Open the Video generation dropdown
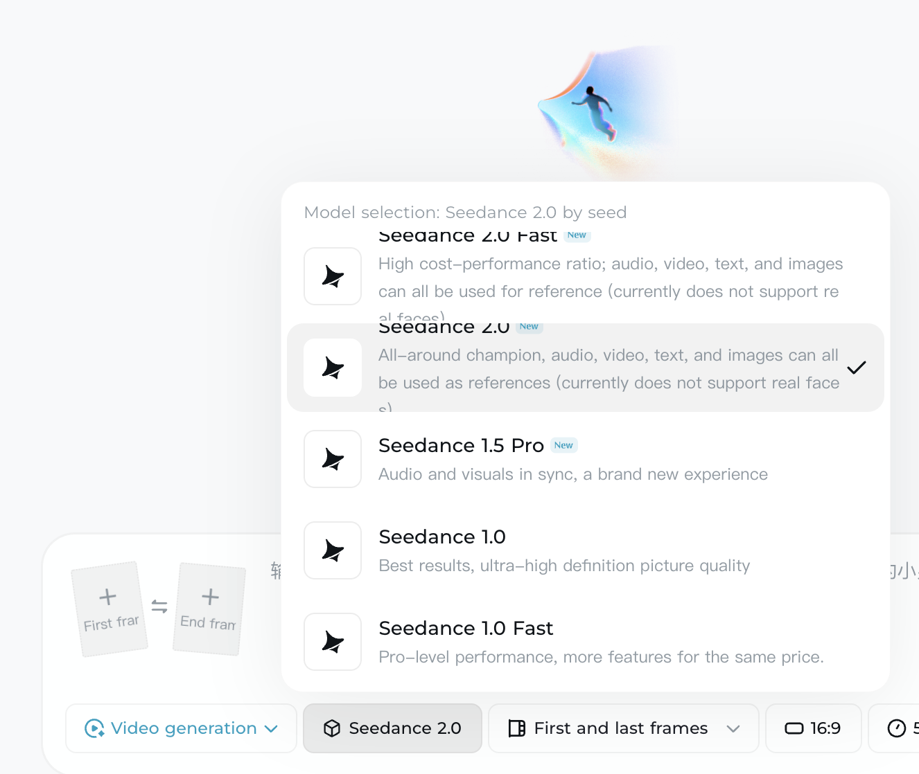The image size is (919, 774). coord(182,728)
